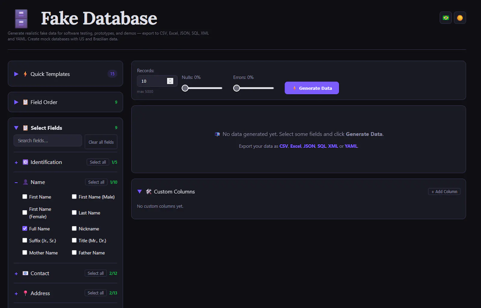Click the file cabinet logo icon
481x308 pixels.
pyautogui.click(x=21, y=19)
